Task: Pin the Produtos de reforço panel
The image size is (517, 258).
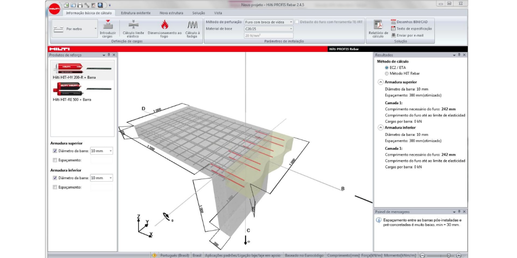Action: pos(109,55)
